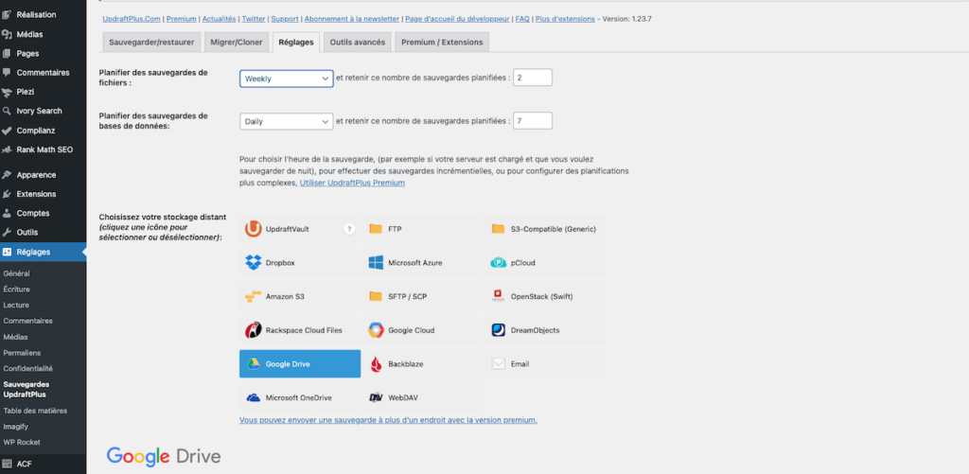Select the Microsoft Azure icon
The width and height of the screenshot is (969, 474).
click(x=376, y=263)
